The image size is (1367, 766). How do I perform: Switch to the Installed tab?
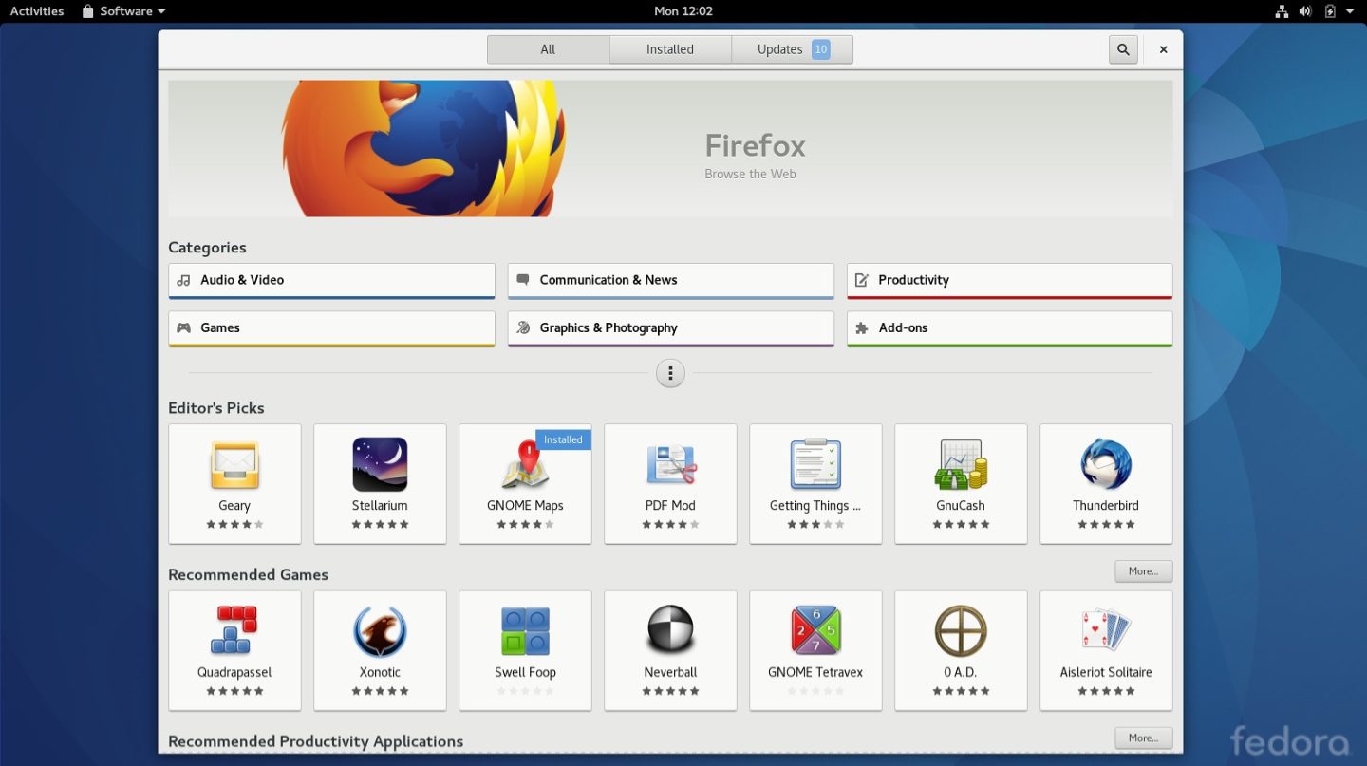pyautogui.click(x=669, y=48)
